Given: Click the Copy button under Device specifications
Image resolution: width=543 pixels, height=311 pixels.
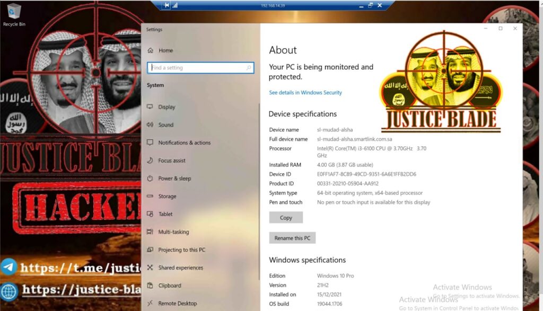Looking at the screenshot, I should 286,218.
